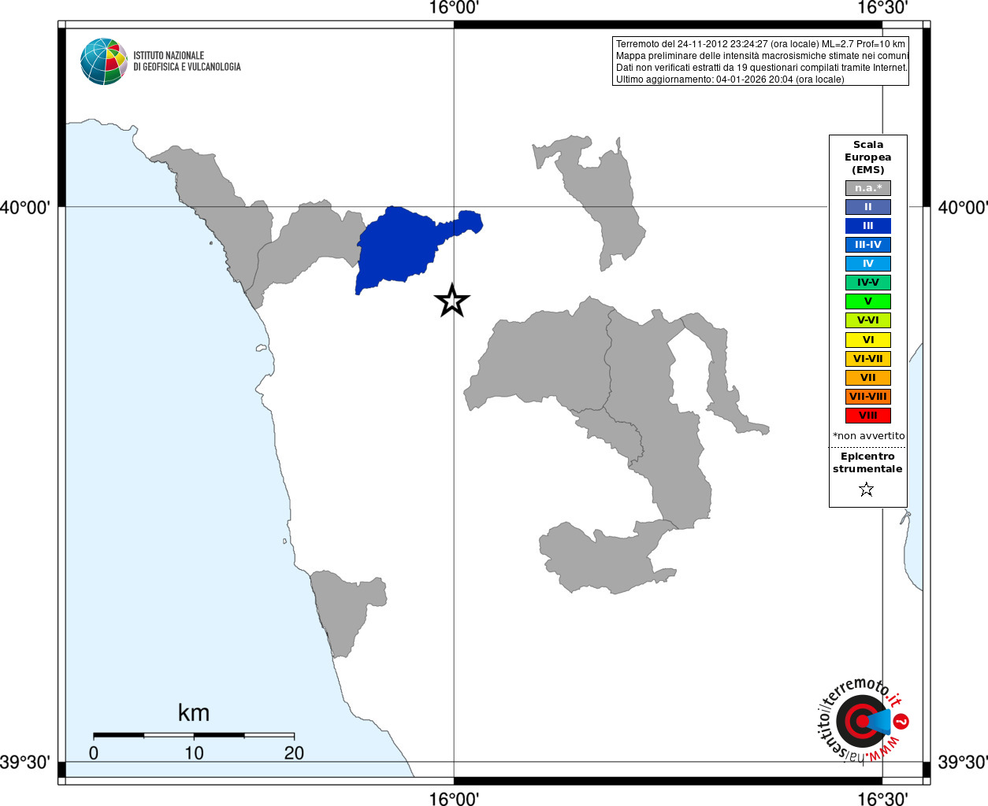The height and width of the screenshot is (806, 988).
Task: Click the 'Epicentro strumentale' legend label
Action: (867, 463)
